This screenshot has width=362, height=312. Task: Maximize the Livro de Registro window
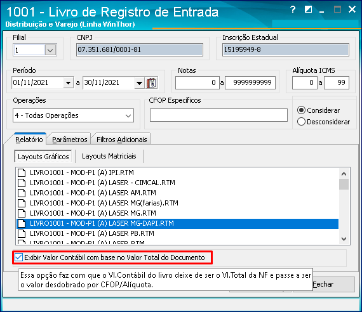337,10
